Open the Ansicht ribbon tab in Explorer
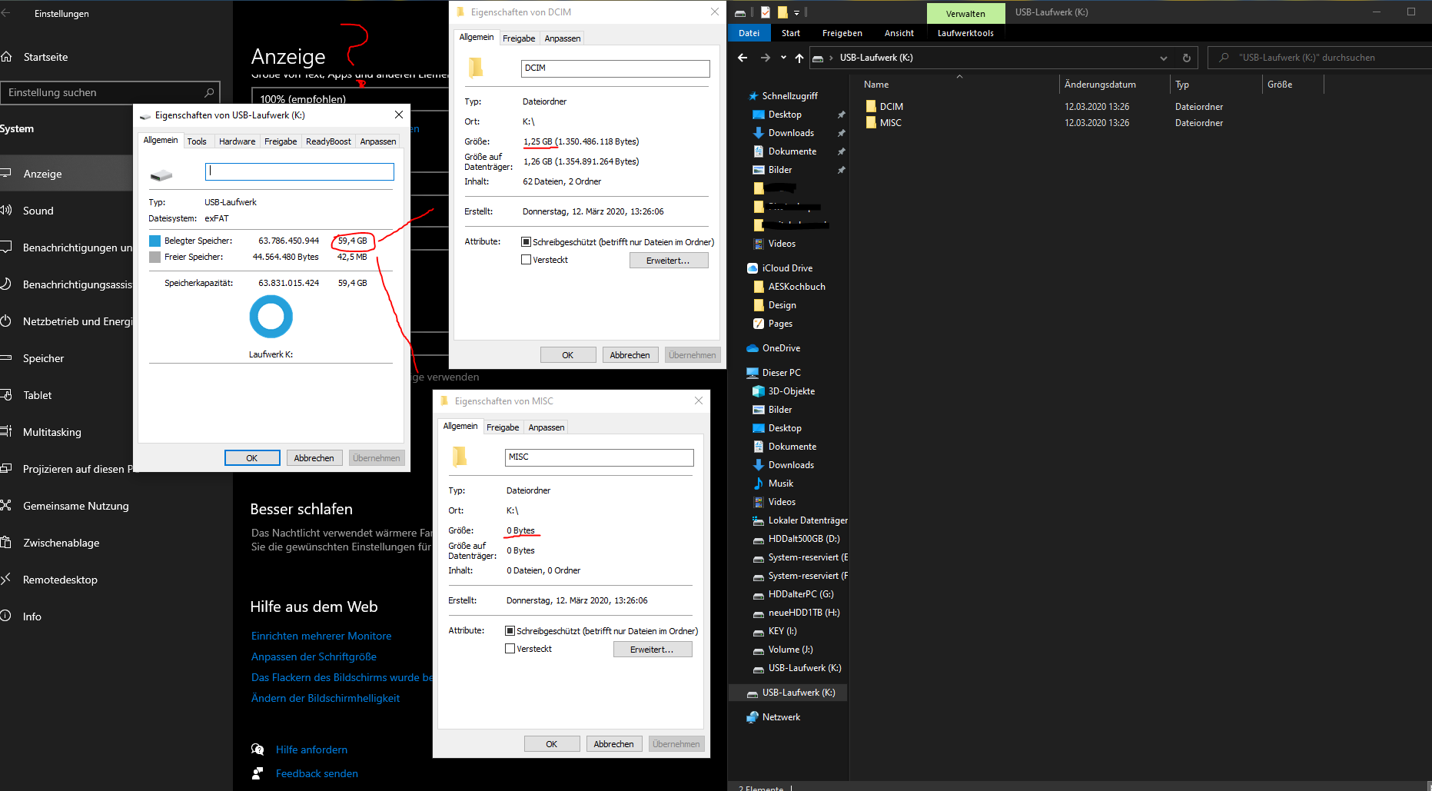This screenshot has width=1432, height=791. 899,33
